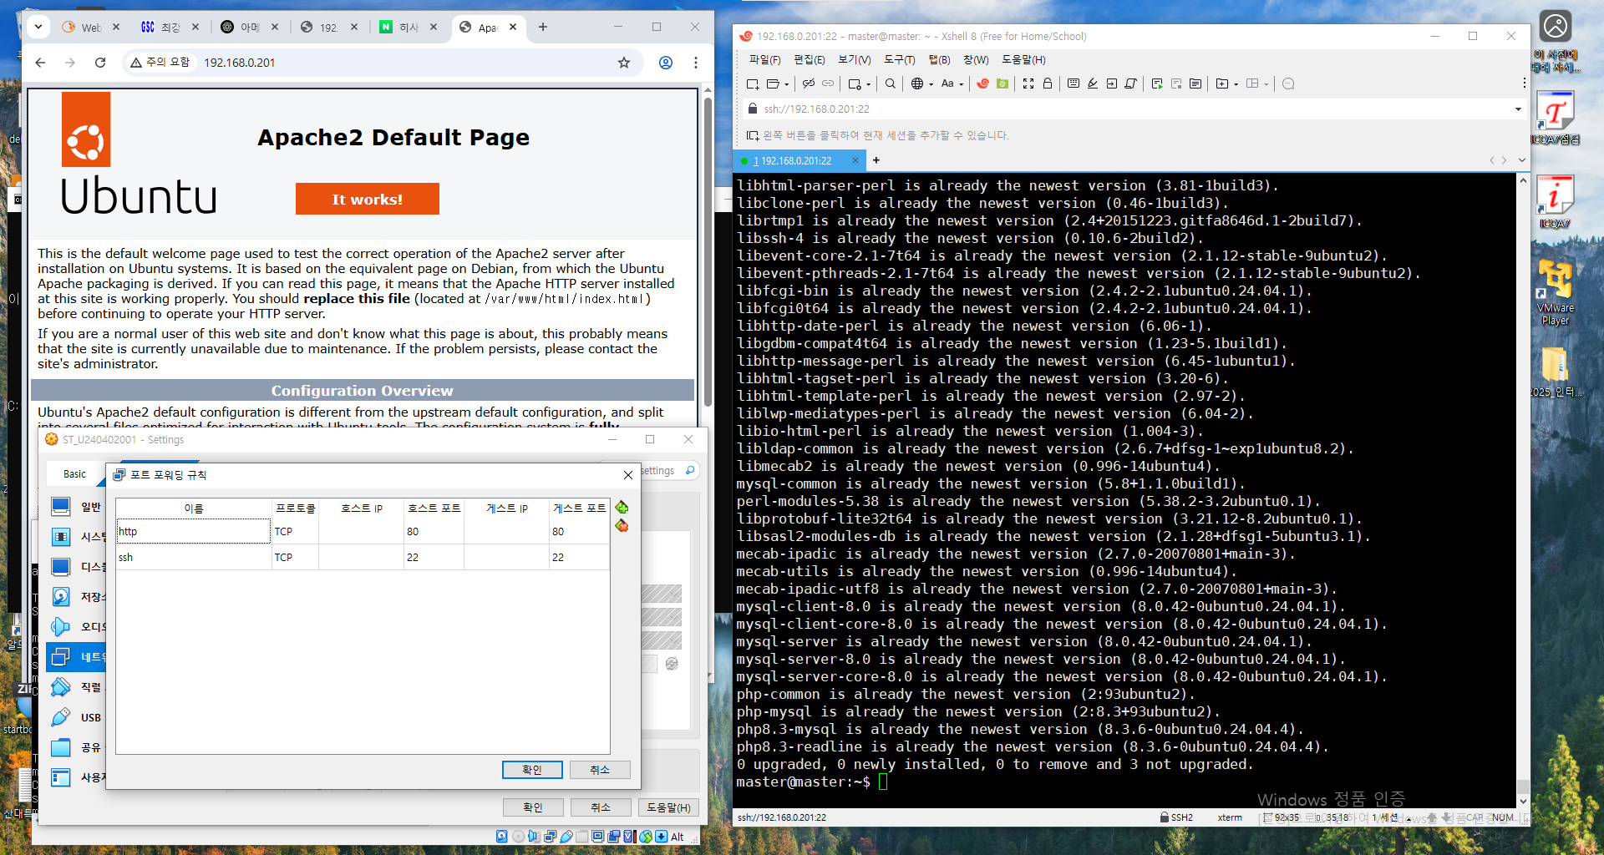Click the search magnifier icon in Xshell toolbar
Screen dimensions: 1604x855
click(x=891, y=83)
